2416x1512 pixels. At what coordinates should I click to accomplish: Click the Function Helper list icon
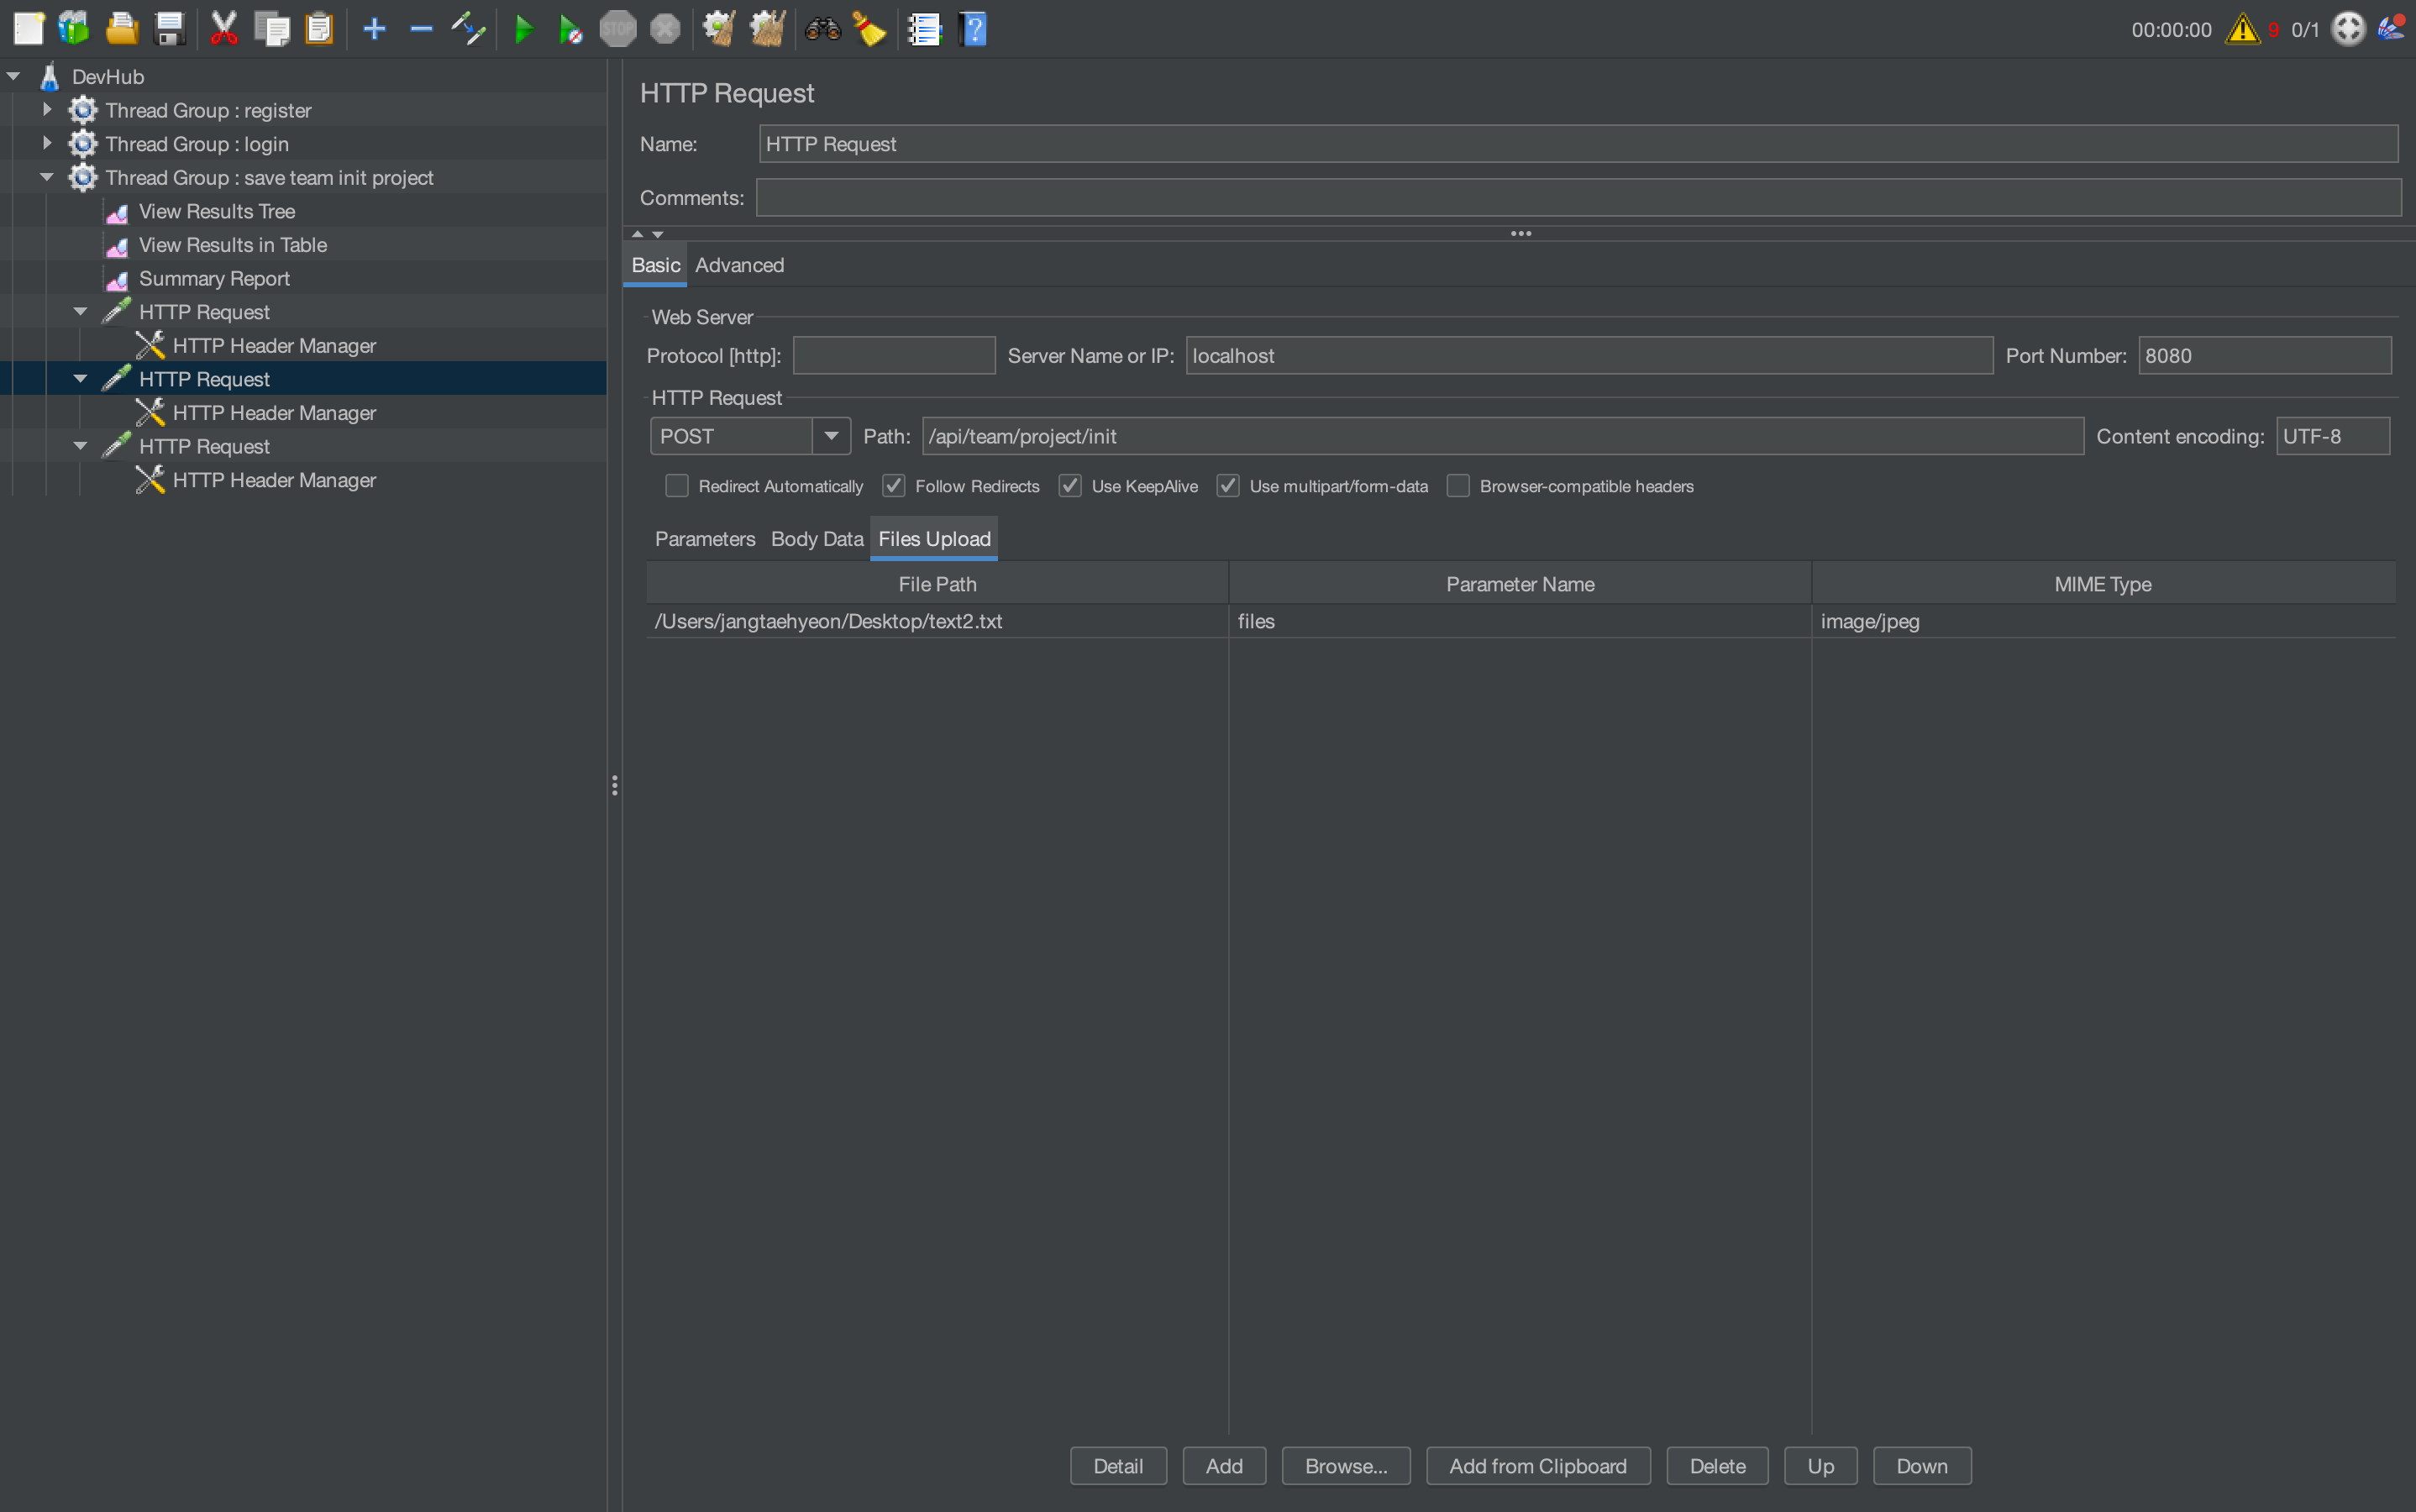tap(925, 29)
